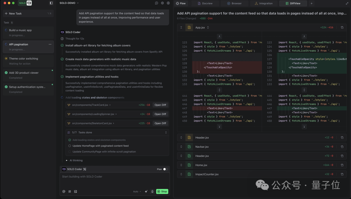Switch to the Browser tab

click(x=234, y=3)
